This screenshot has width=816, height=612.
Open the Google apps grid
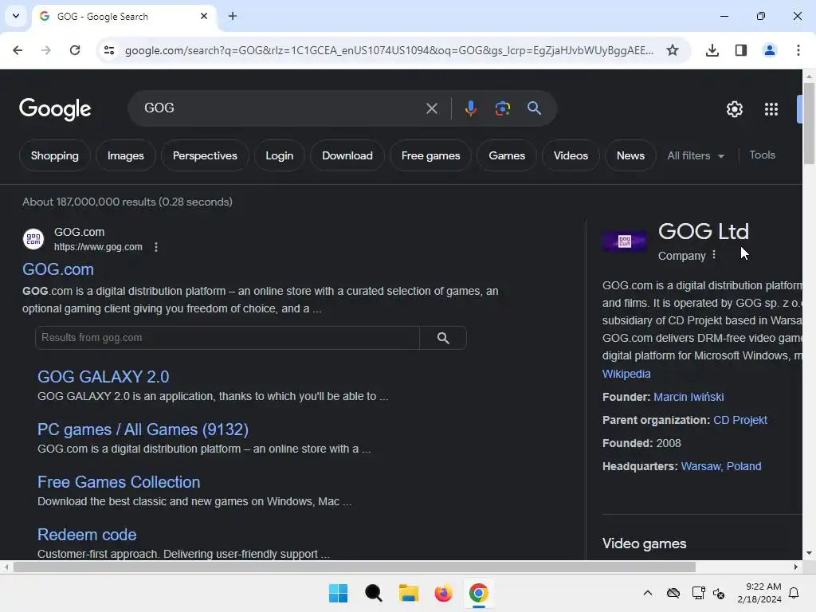coord(771,109)
